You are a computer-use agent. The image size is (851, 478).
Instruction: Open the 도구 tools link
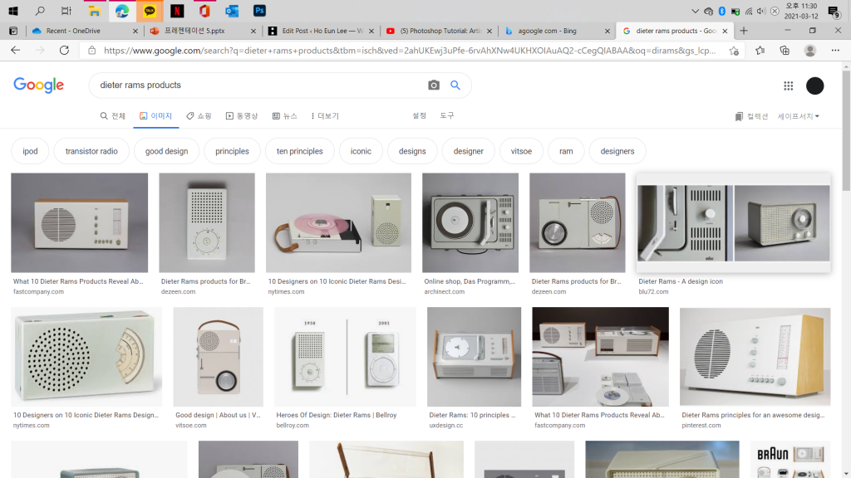click(x=446, y=115)
